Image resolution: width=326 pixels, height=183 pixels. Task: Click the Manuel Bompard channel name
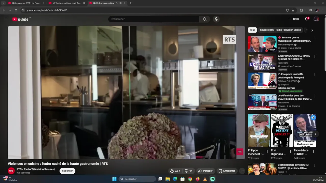tap(286, 44)
